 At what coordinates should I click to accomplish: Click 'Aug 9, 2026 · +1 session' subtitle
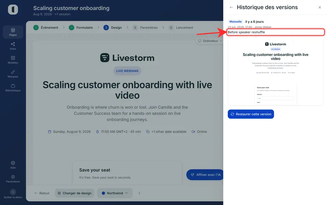coord(52,14)
